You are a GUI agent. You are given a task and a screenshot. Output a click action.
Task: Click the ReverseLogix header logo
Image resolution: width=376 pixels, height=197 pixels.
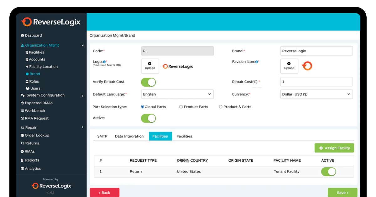(x=51, y=22)
